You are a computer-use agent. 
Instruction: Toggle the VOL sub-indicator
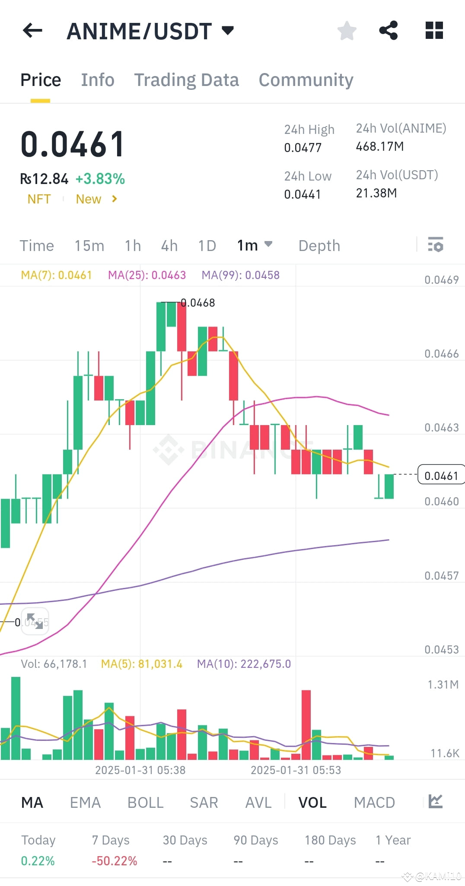tap(312, 802)
